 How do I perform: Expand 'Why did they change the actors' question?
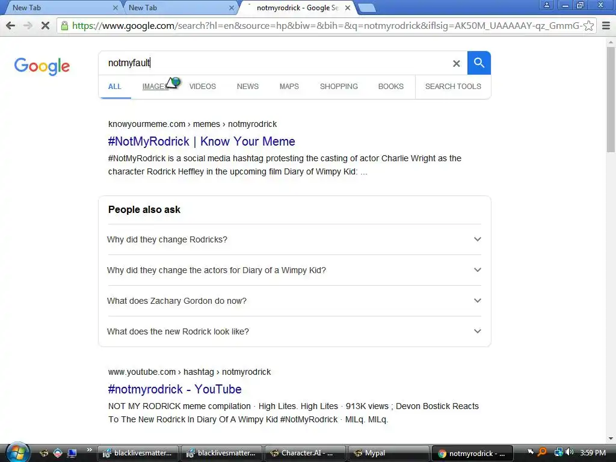click(294, 270)
